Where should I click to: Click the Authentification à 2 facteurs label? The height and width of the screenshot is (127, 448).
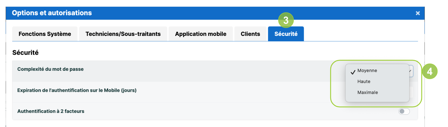coord(51,111)
